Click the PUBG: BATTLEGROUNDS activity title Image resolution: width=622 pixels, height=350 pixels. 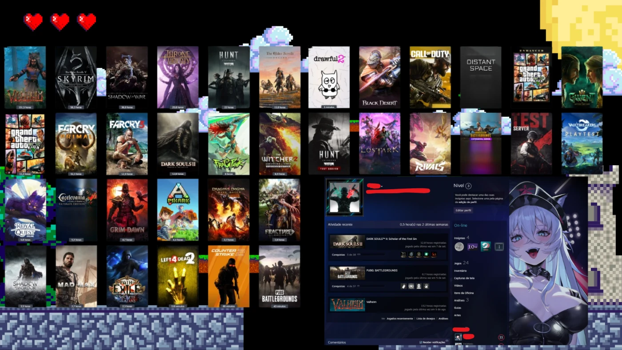382,270
